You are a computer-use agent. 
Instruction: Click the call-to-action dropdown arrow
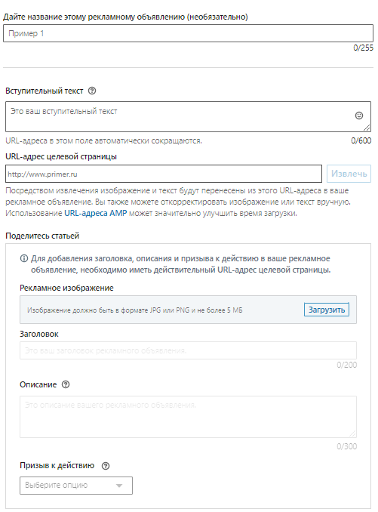point(119,486)
